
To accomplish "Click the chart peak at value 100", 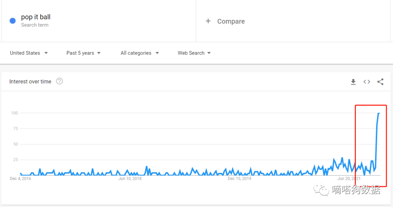I will tap(379, 114).
